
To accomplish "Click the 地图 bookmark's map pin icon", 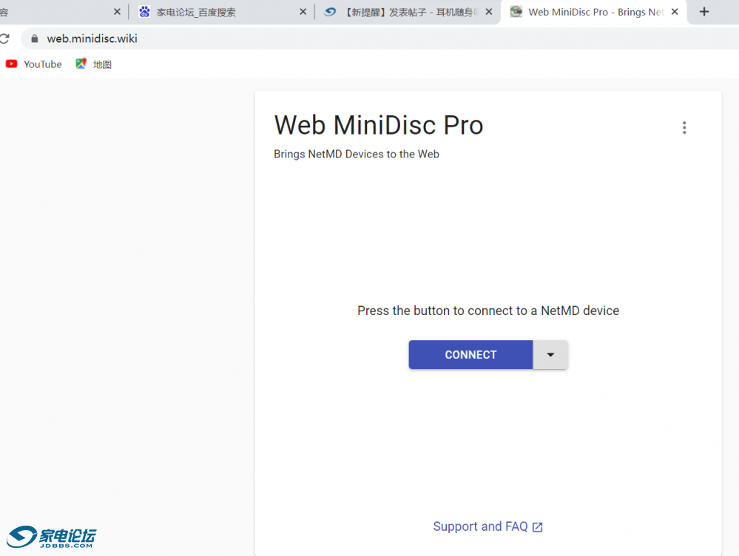I will pyautogui.click(x=81, y=64).
